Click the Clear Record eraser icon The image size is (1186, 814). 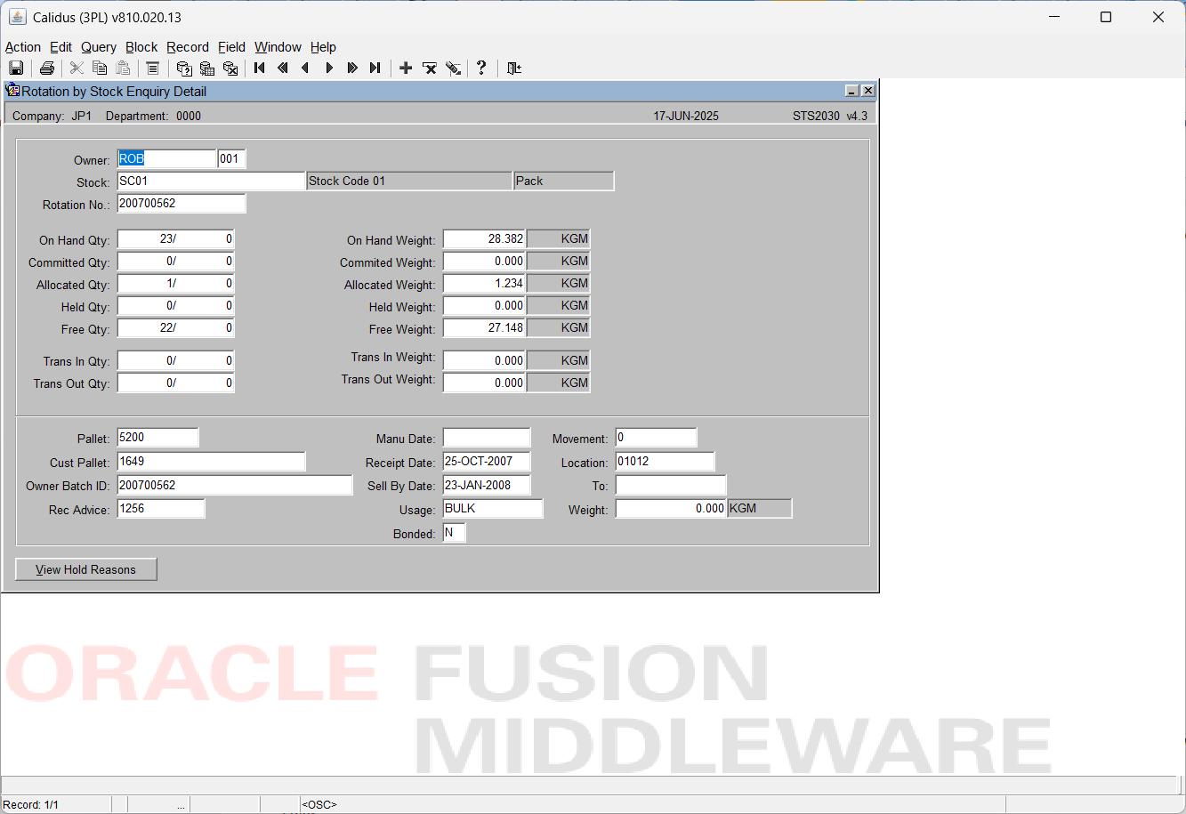click(x=453, y=68)
